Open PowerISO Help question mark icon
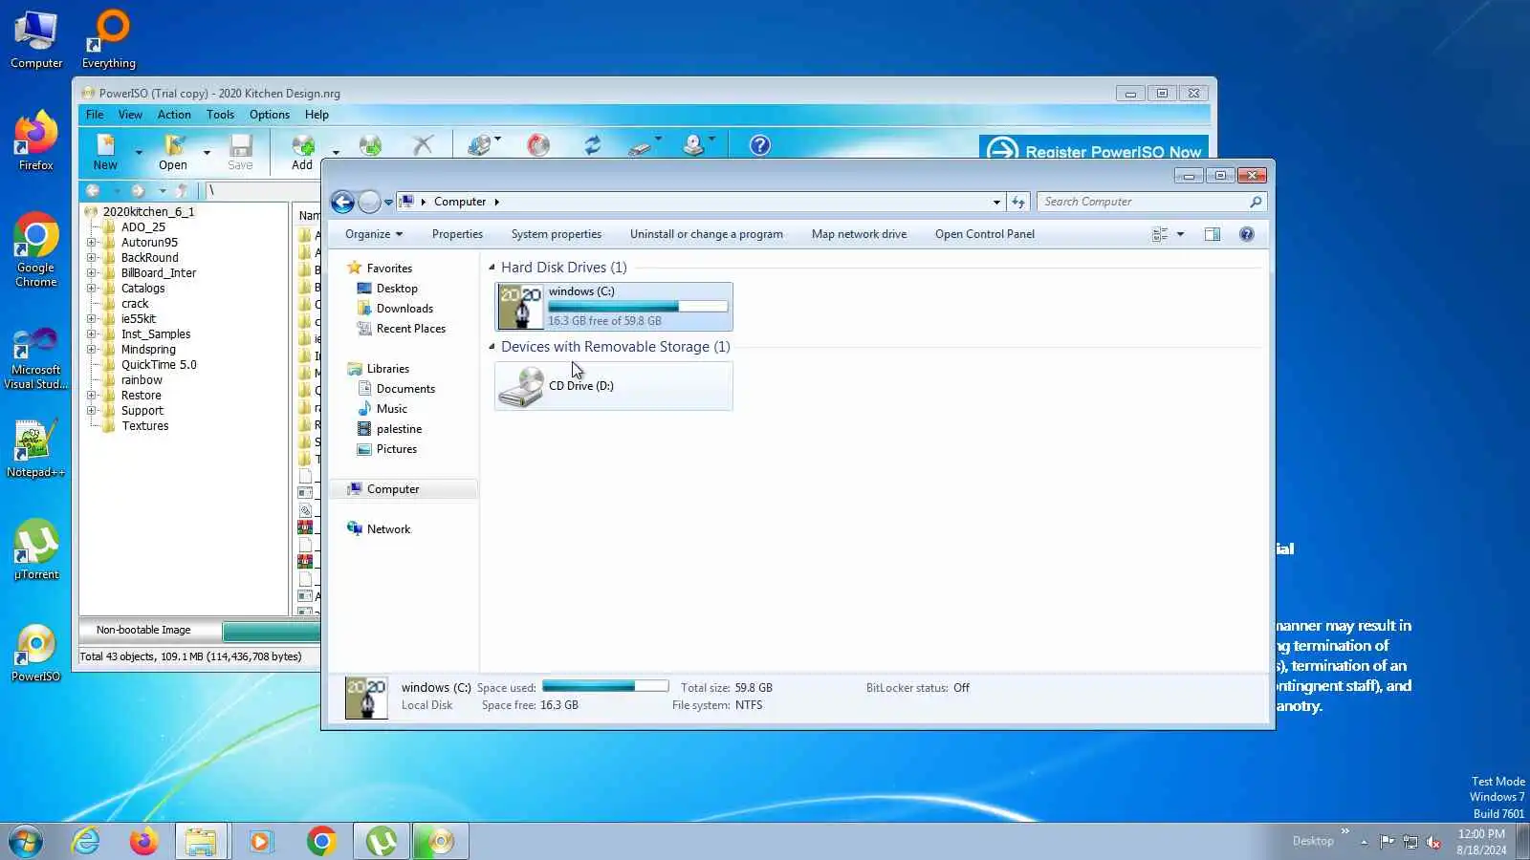This screenshot has width=1530, height=860. pyautogui.click(x=760, y=145)
